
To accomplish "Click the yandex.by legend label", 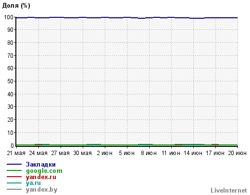I will 41,190.
